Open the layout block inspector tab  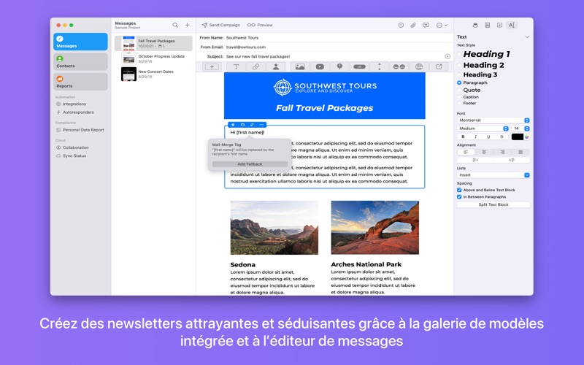pyautogui.click(x=499, y=25)
